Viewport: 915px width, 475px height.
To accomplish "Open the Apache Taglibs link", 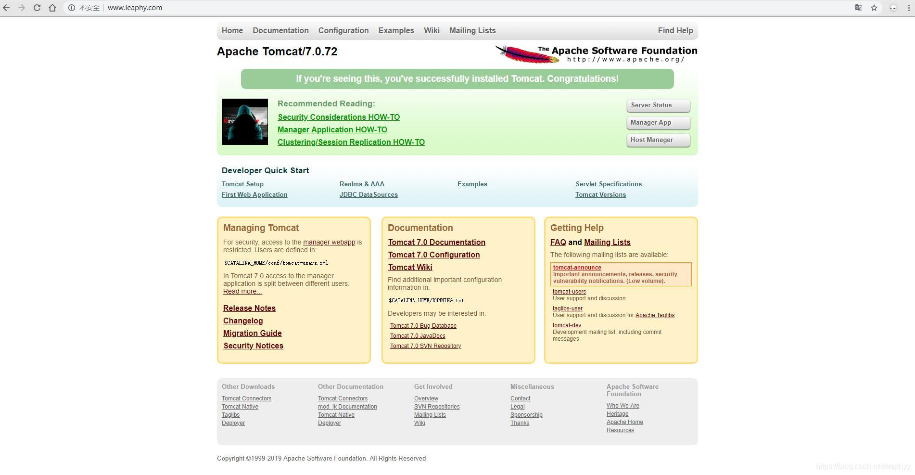I will pos(655,315).
